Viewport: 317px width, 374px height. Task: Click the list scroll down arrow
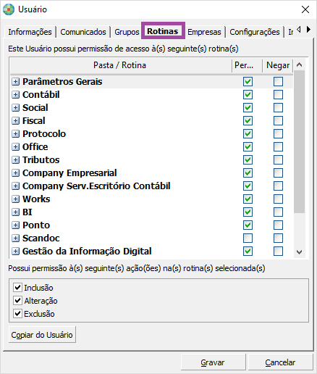click(x=299, y=252)
